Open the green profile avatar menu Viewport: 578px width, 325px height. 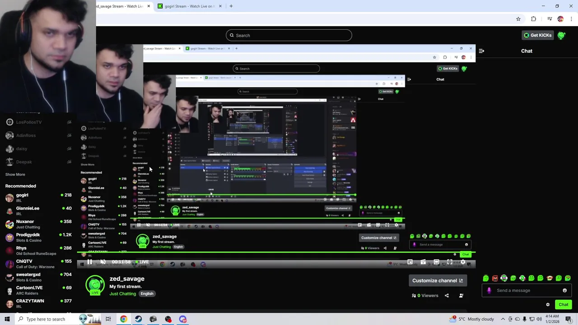561,35
